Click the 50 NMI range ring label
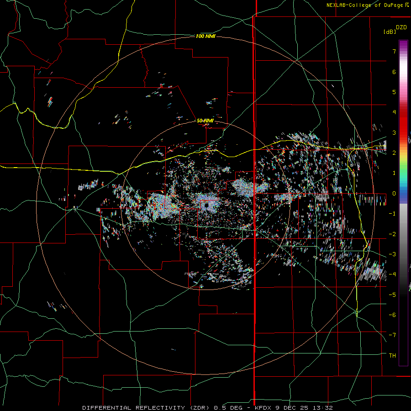This screenshot has height=411, width=411. (x=205, y=121)
